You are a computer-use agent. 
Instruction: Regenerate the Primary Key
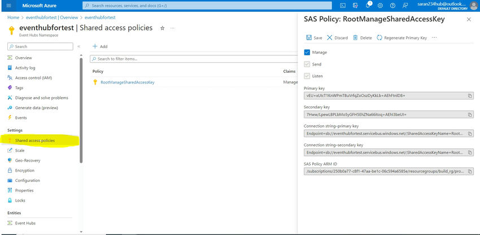click(x=402, y=38)
